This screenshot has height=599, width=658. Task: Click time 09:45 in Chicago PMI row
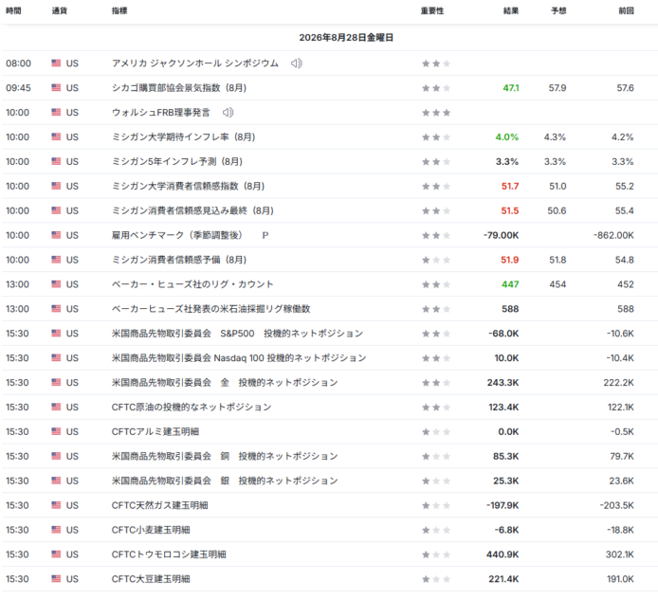18,88
